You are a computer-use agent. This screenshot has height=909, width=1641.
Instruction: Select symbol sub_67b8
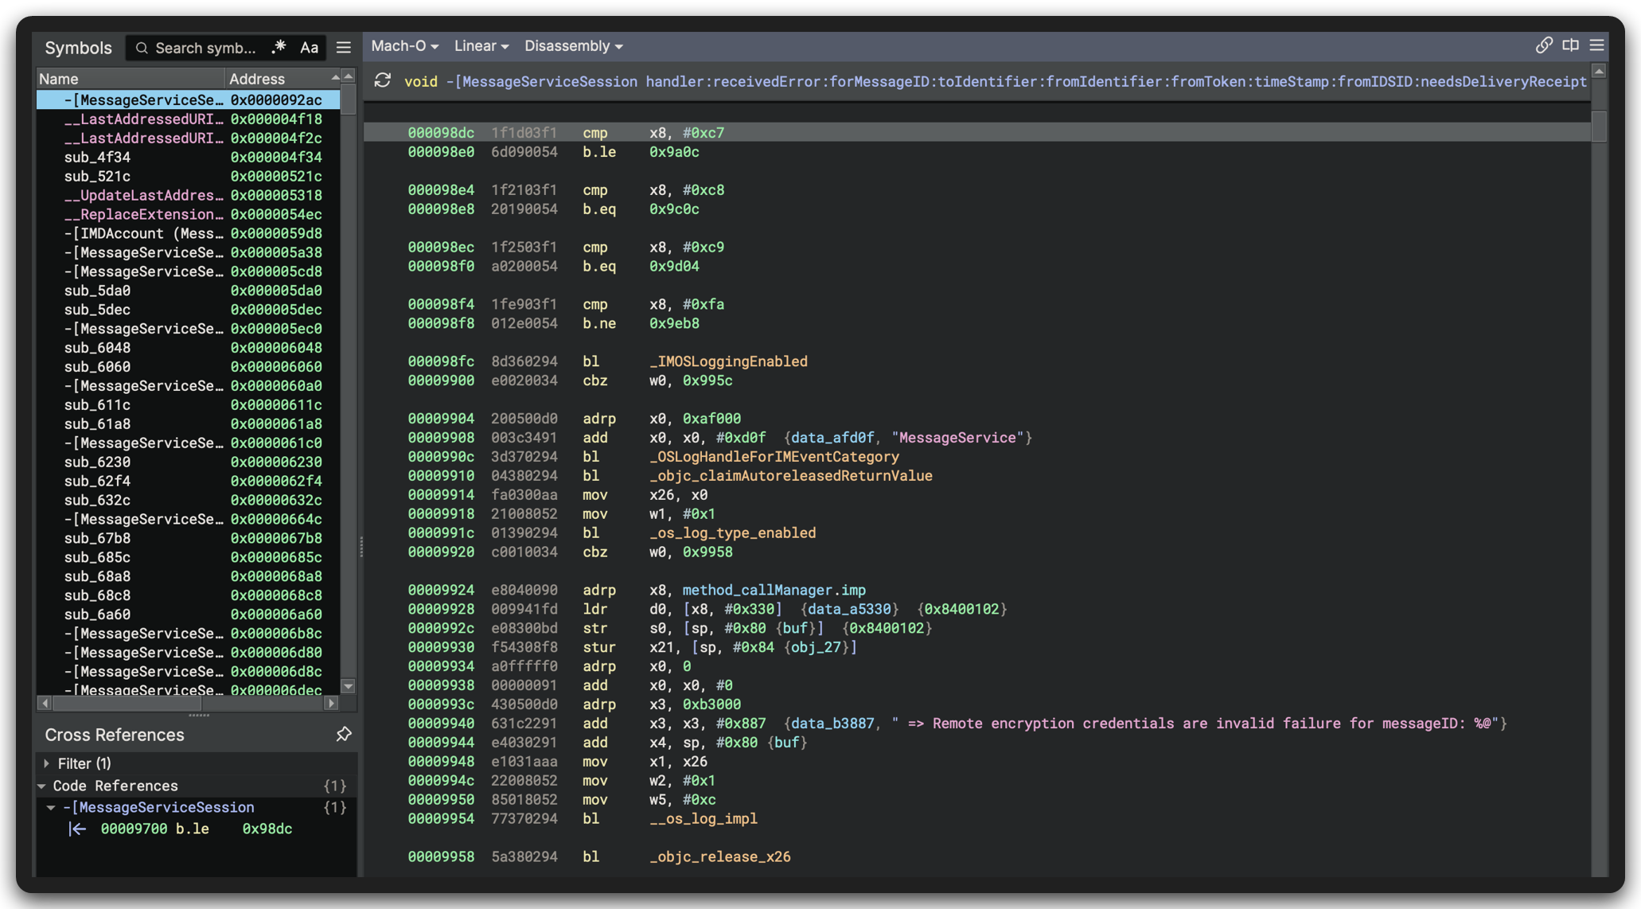(x=188, y=538)
